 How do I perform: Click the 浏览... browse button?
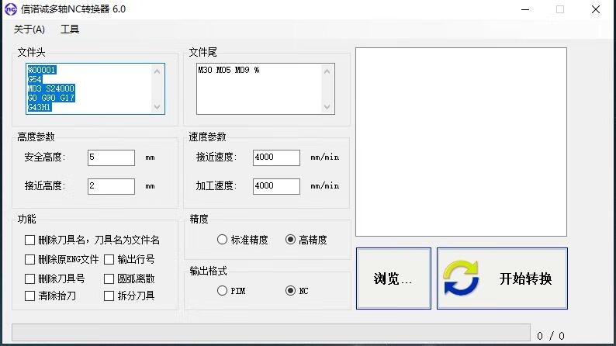click(393, 279)
